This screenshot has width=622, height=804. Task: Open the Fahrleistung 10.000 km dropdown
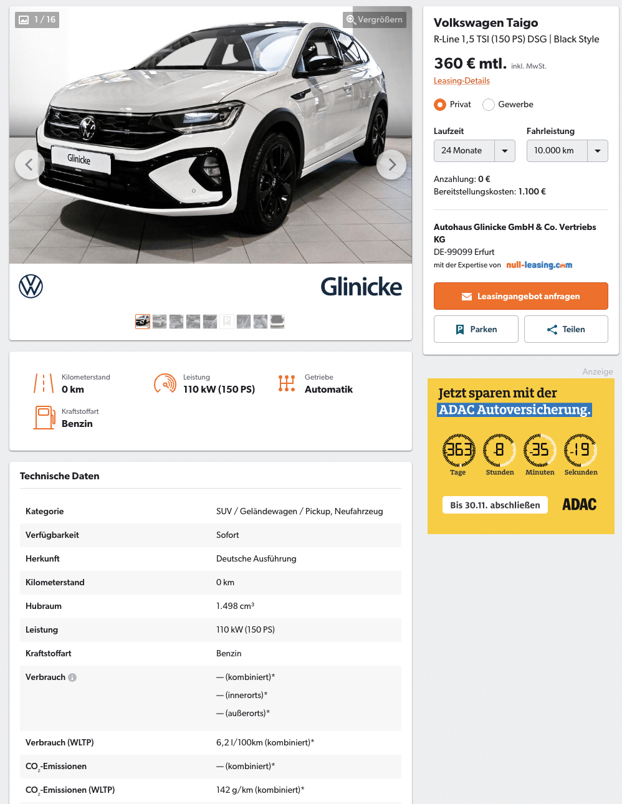click(x=567, y=151)
